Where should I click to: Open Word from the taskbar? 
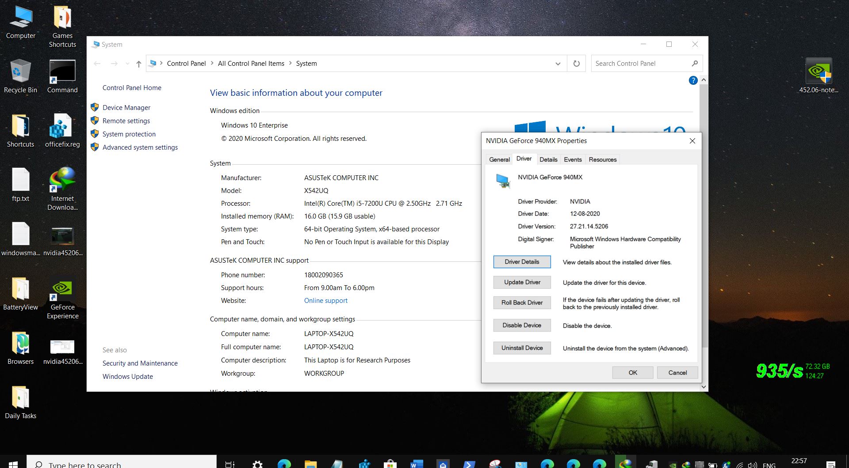pyautogui.click(x=416, y=464)
